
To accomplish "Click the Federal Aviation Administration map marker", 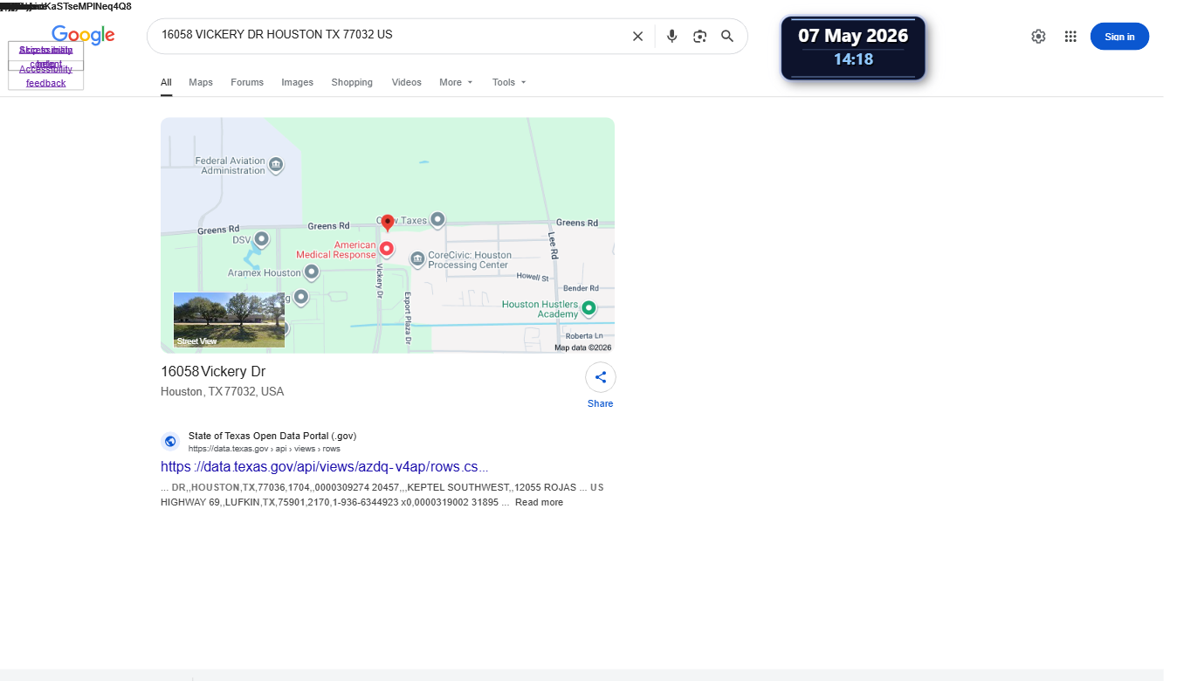I will [276, 164].
